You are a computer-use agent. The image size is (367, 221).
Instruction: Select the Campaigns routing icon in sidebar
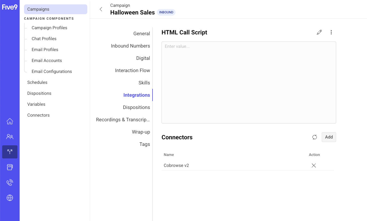coord(10,152)
